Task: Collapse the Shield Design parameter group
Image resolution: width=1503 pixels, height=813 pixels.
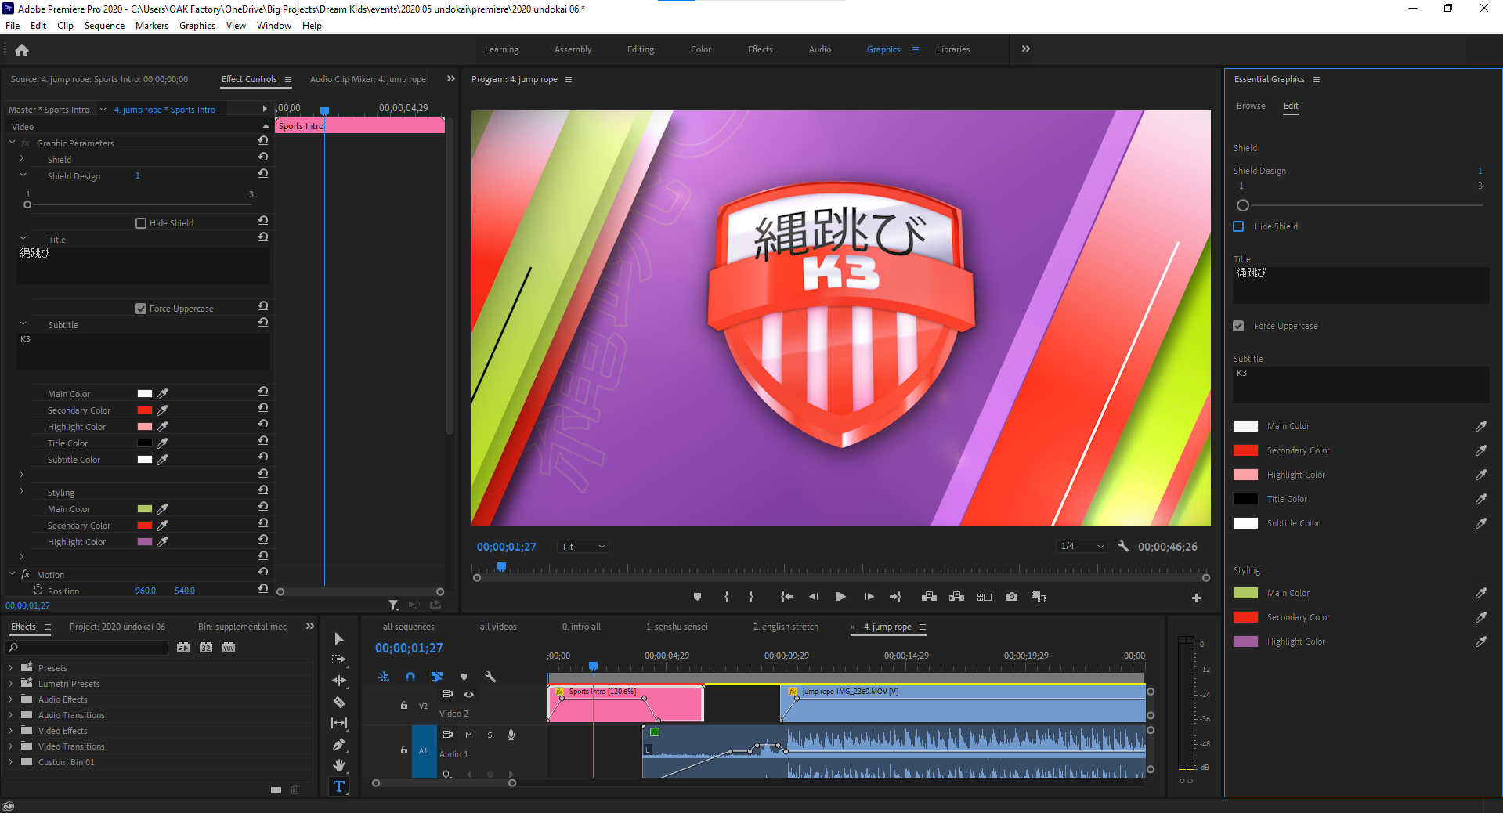Action: point(22,175)
